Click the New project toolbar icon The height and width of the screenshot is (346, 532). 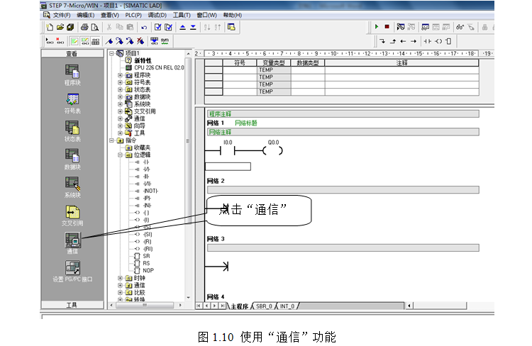coord(50,27)
